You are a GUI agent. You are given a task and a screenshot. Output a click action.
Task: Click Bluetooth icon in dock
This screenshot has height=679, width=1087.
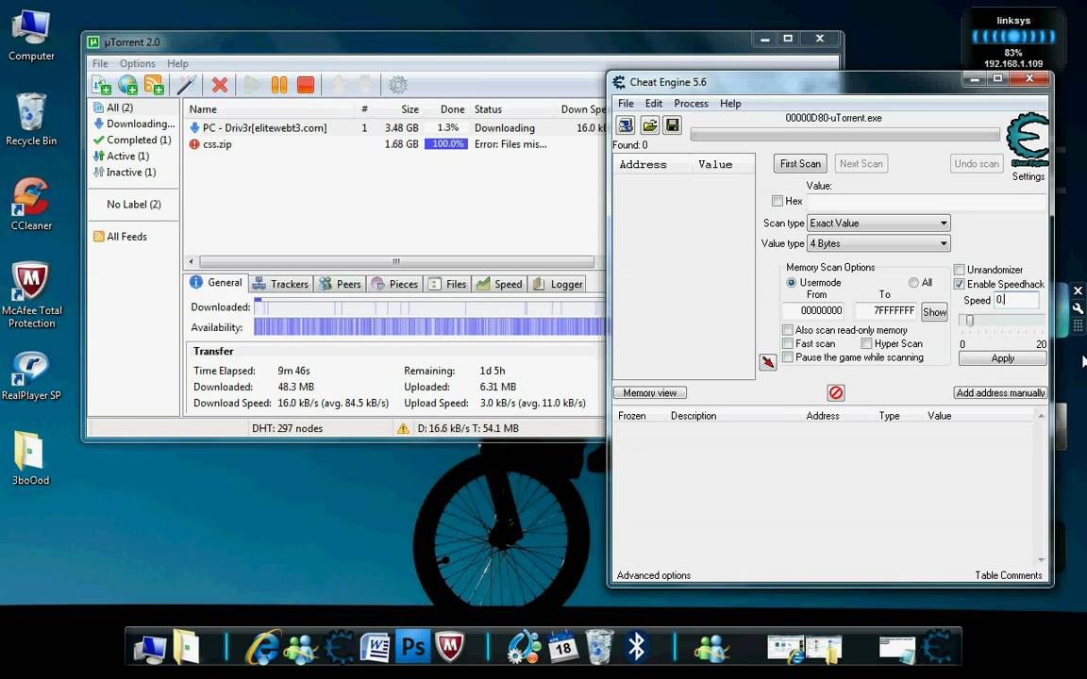pos(636,647)
